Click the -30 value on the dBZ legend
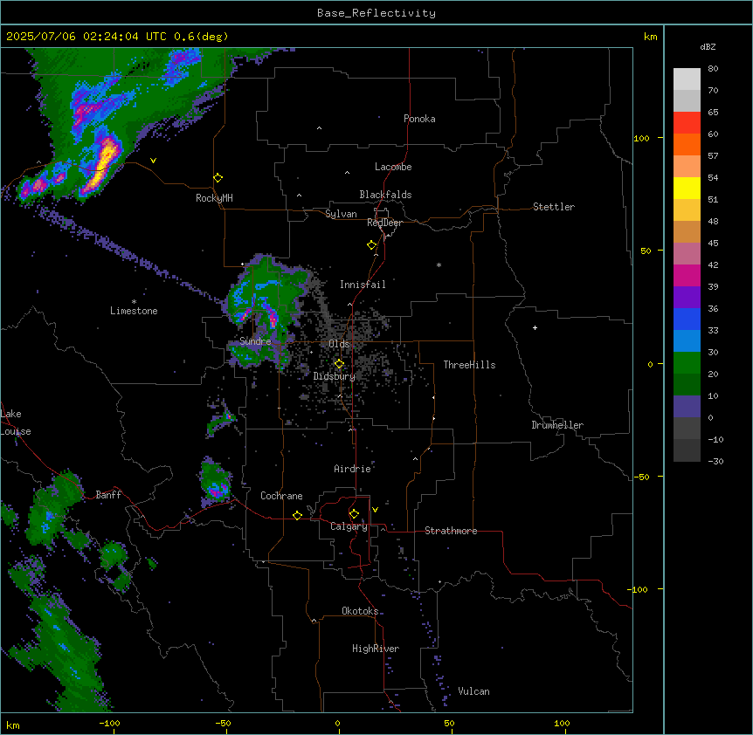This screenshot has height=735, width=753. coord(715,462)
